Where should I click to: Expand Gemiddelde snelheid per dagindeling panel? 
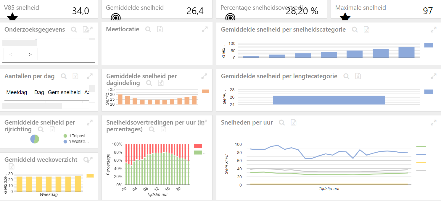(x=204, y=76)
